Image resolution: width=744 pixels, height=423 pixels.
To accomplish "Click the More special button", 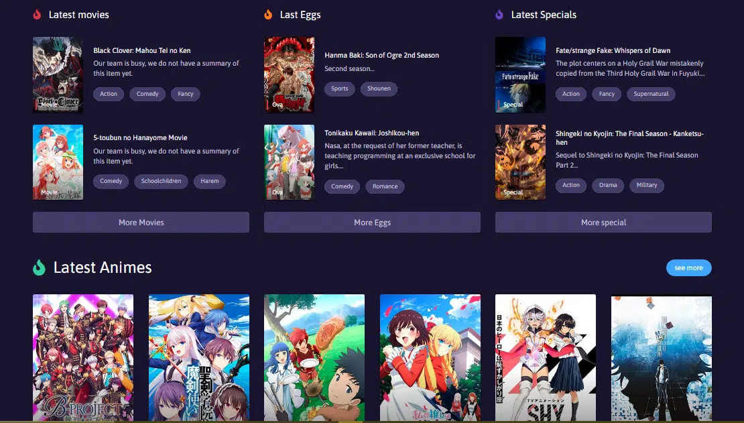I will [603, 222].
